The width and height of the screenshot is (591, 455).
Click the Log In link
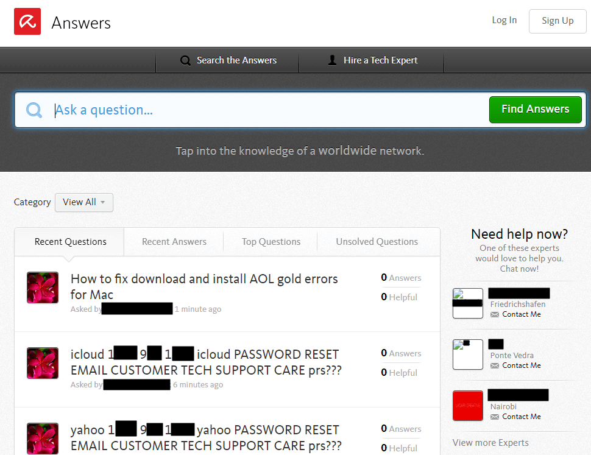coord(504,20)
